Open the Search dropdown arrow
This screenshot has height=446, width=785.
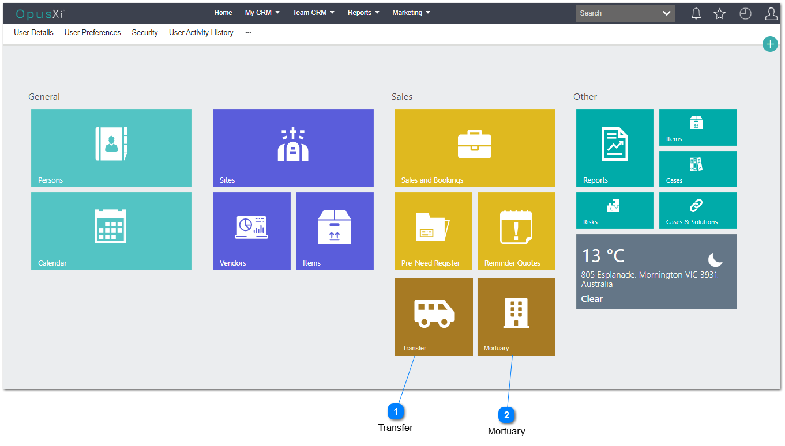(x=667, y=13)
